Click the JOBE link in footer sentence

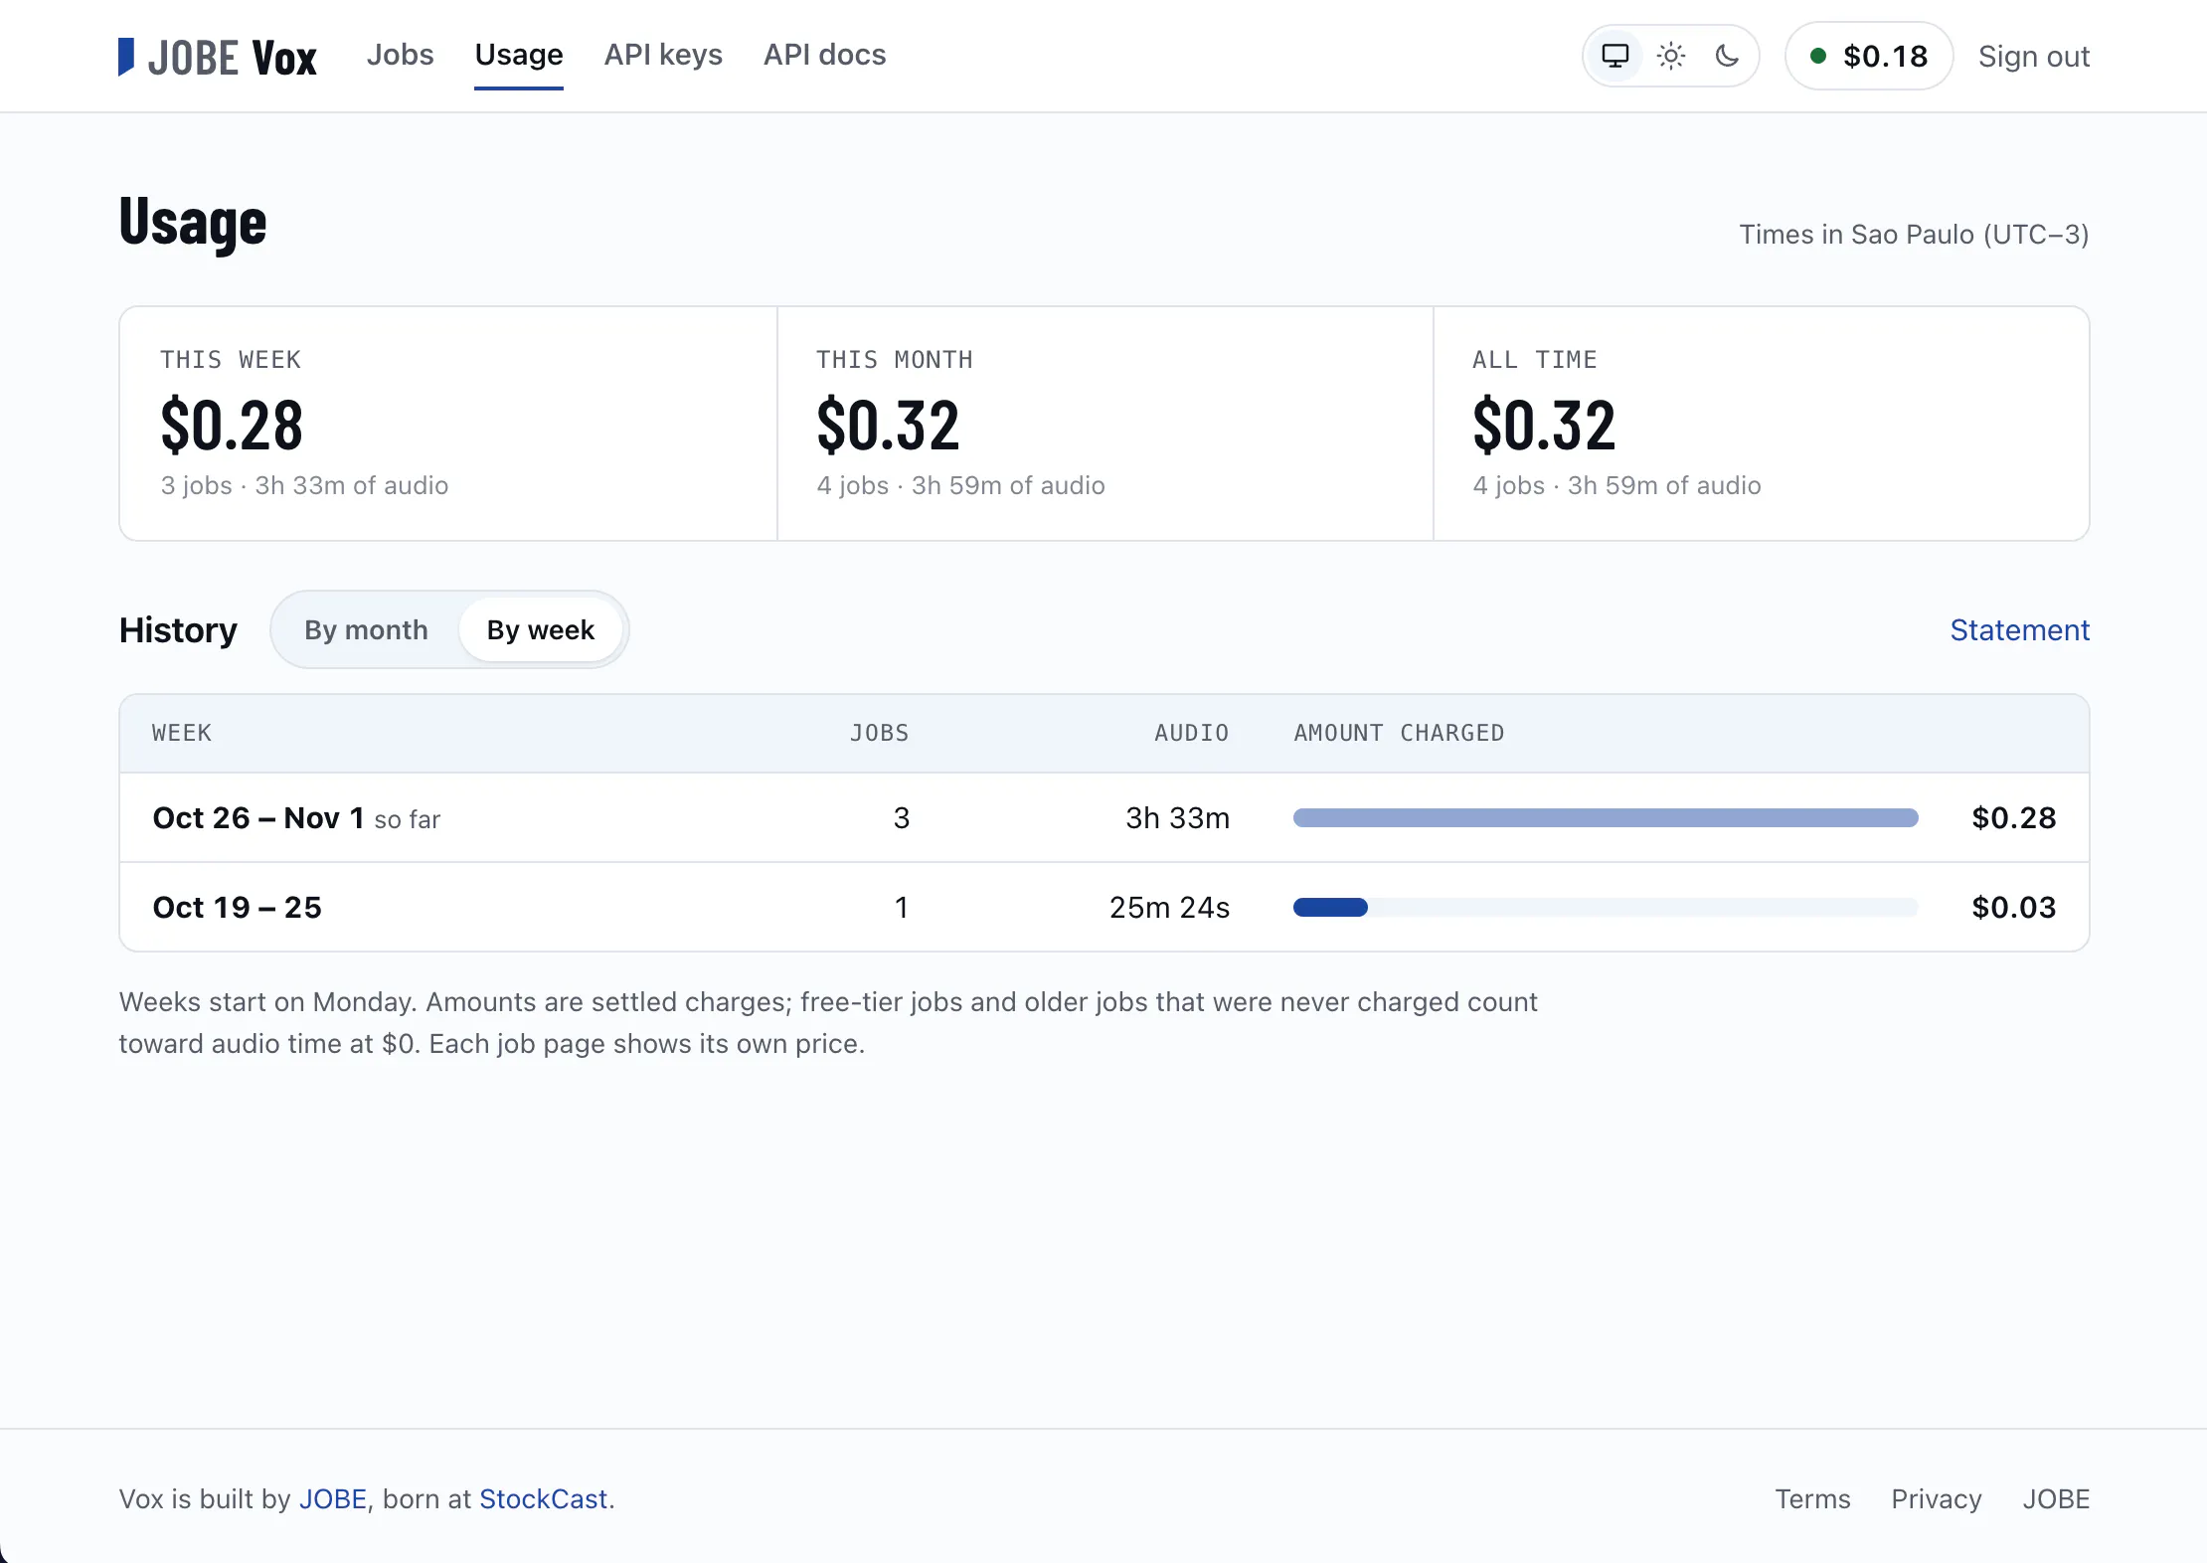[333, 1498]
